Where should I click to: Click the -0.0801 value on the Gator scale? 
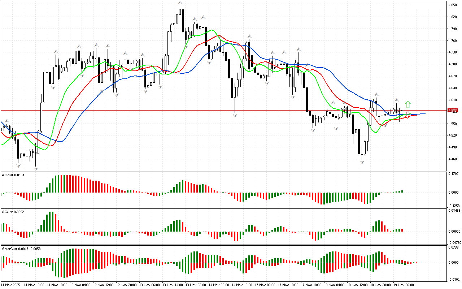[x=453, y=279]
